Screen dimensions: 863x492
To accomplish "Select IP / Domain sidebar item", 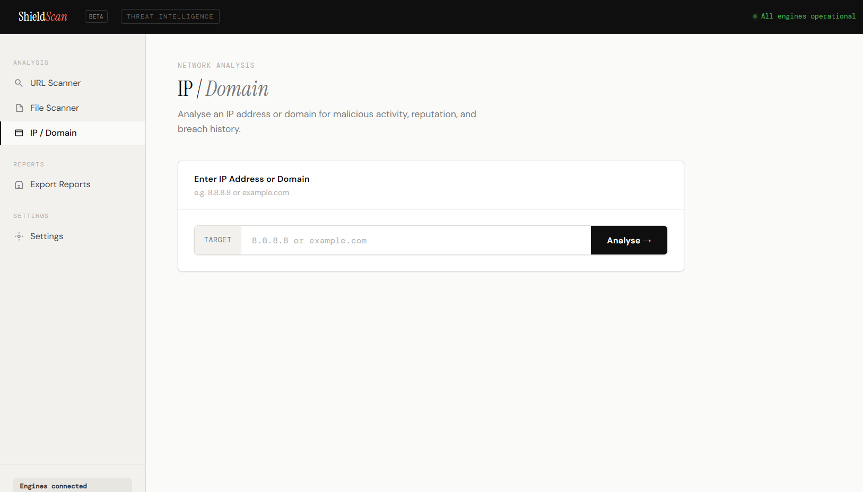I will (73, 133).
